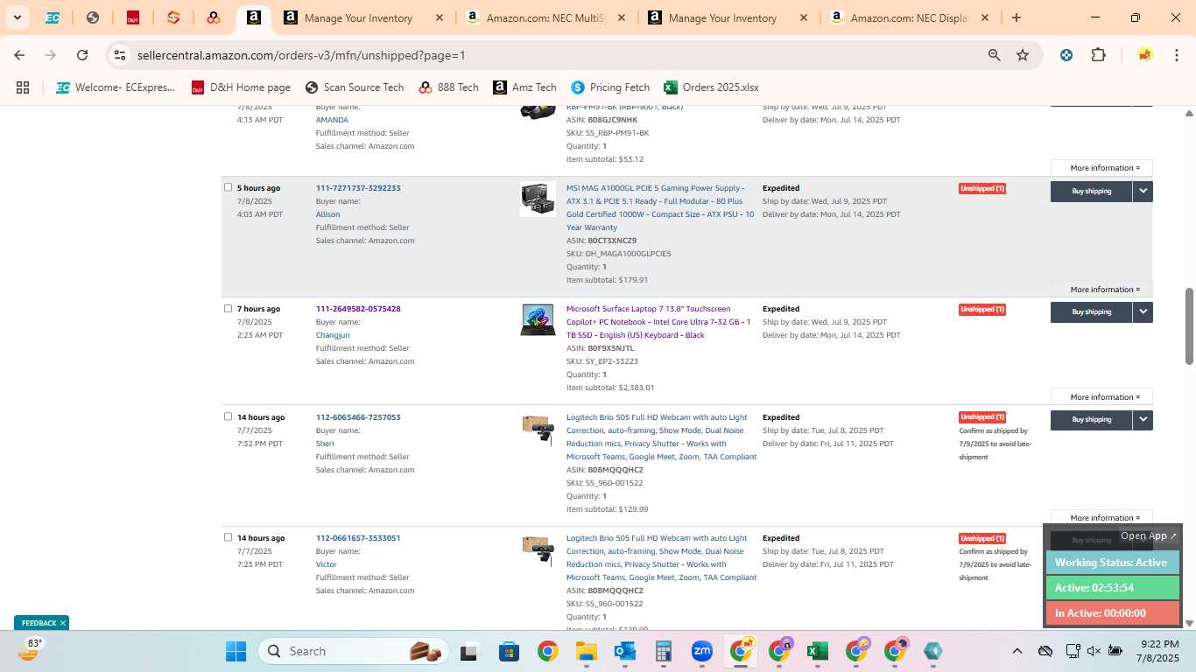Open Microsoft Surface Laptop 7 product link
This screenshot has height=672, width=1196.
[x=658, y=322]
